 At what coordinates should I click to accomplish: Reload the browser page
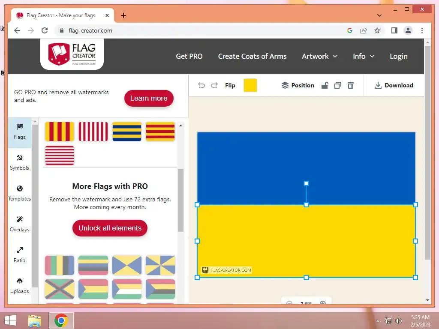pyautogui.click(x=45, y=30)
